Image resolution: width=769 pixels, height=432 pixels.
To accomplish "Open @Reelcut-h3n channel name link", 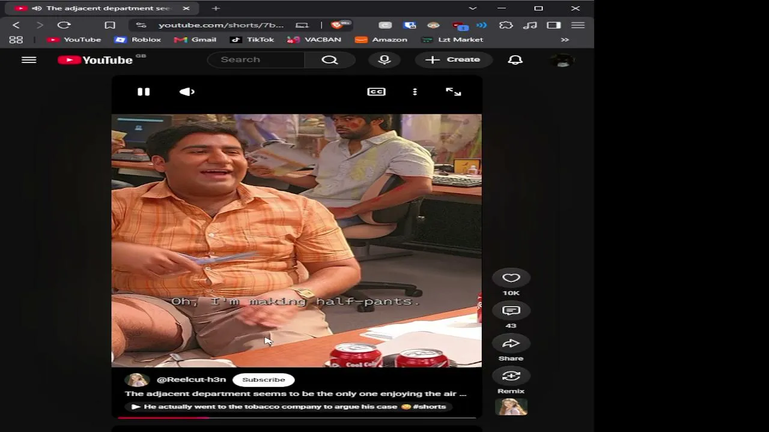I will [x=191, y=380].
